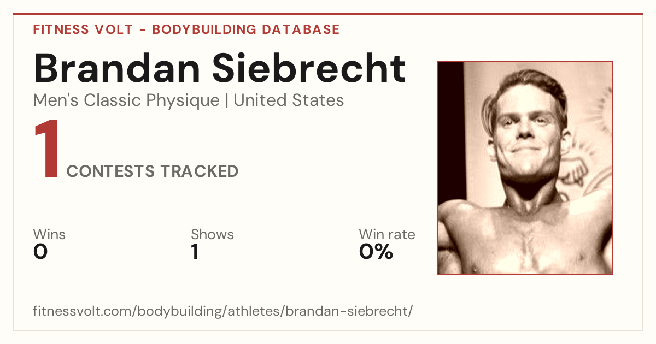Open the Men's Classic Physique division text
The height and width of the screenshot is (344, 656).
[127, 100]
